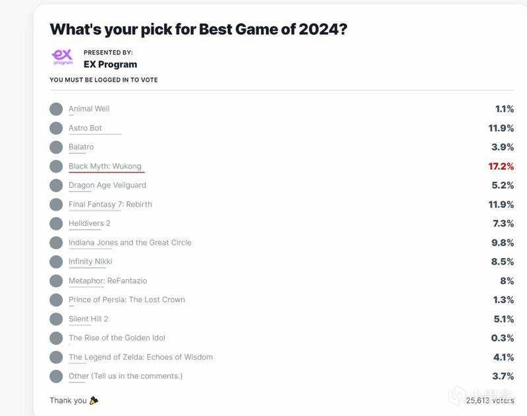Viewport: 527px width, 416px height.
Task: Select the Animal Well radio button
Action: [x=56, y=109]
